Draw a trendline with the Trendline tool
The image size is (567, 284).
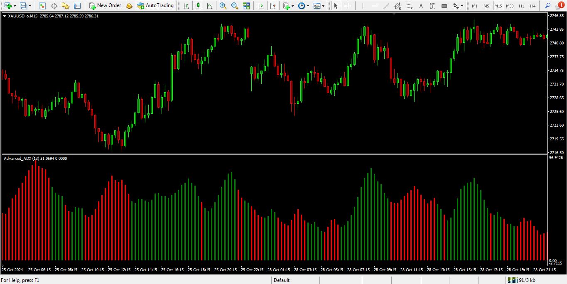click(x=386, y=6)
